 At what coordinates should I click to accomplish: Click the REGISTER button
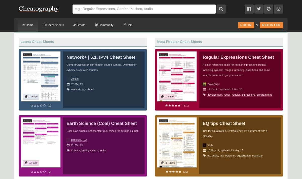pyautogui.click(x=271, y=25)
